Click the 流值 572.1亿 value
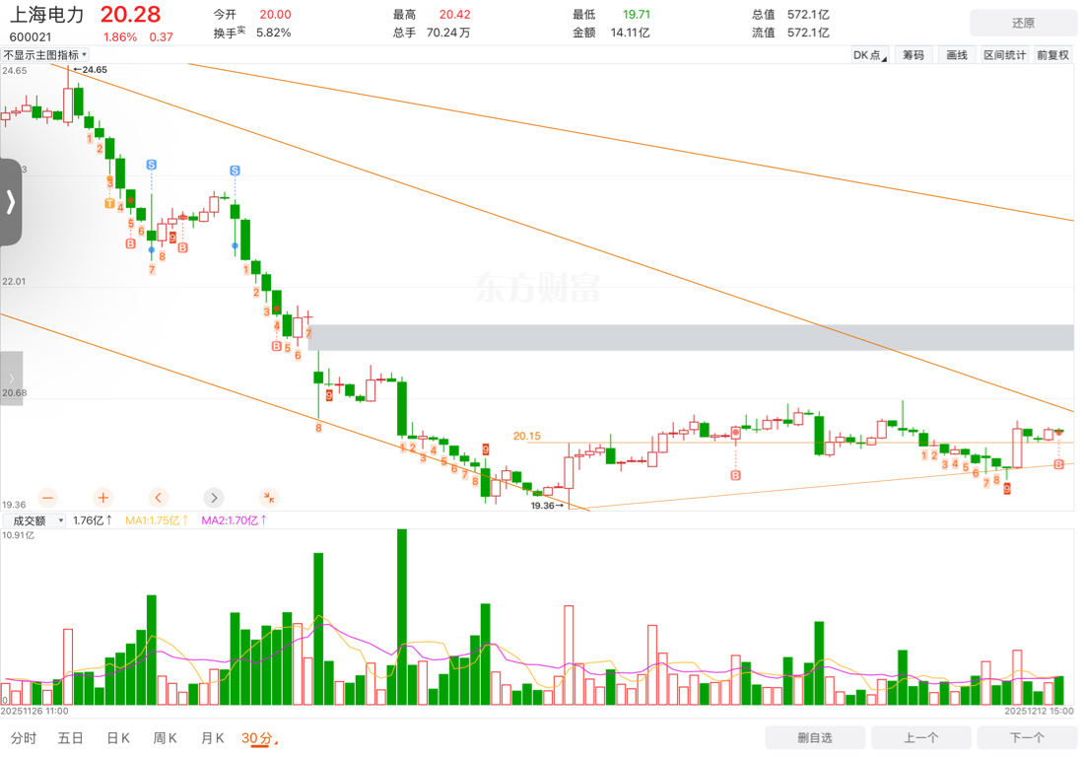The width and height of the screenshot is (1084, 757). tap(808, 33)
